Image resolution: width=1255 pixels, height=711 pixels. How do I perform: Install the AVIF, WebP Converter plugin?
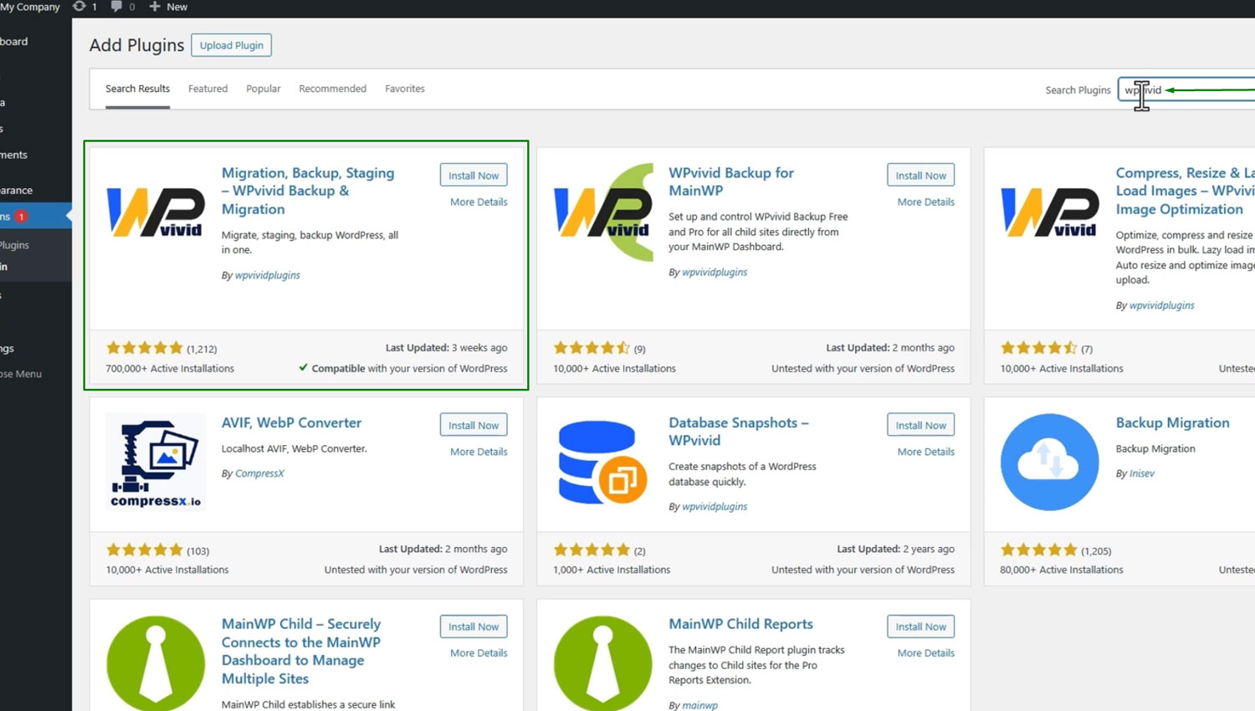pos(473,425)
